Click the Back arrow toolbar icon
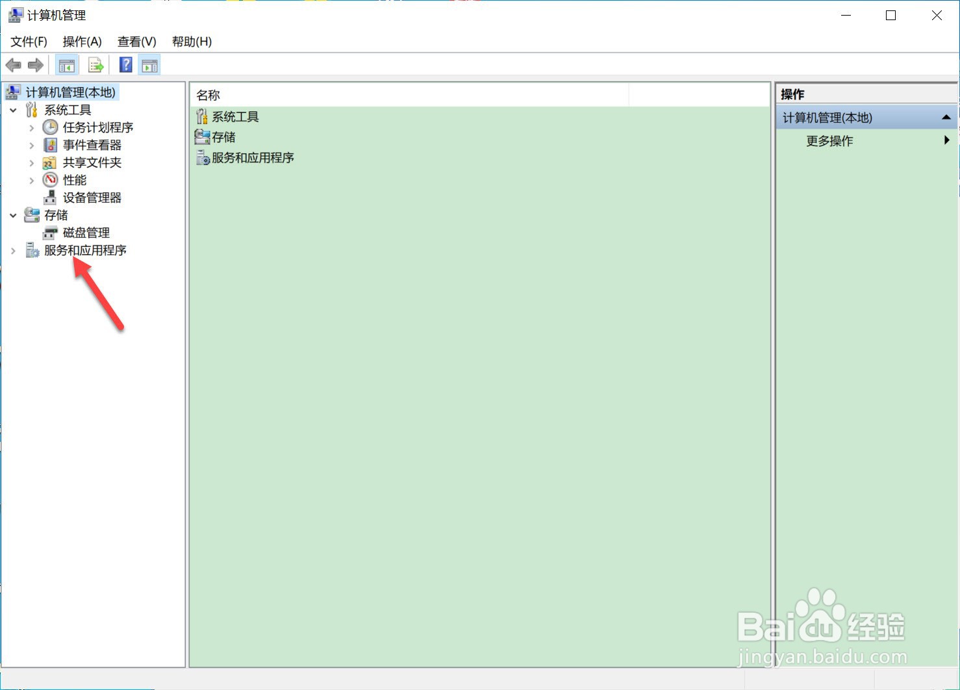Screen dimensions: 960x690 pyautogui.click(x=13, y=65)
